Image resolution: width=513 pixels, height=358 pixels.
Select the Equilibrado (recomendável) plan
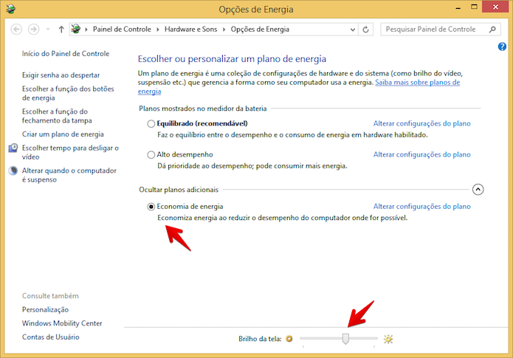(151, 124)
